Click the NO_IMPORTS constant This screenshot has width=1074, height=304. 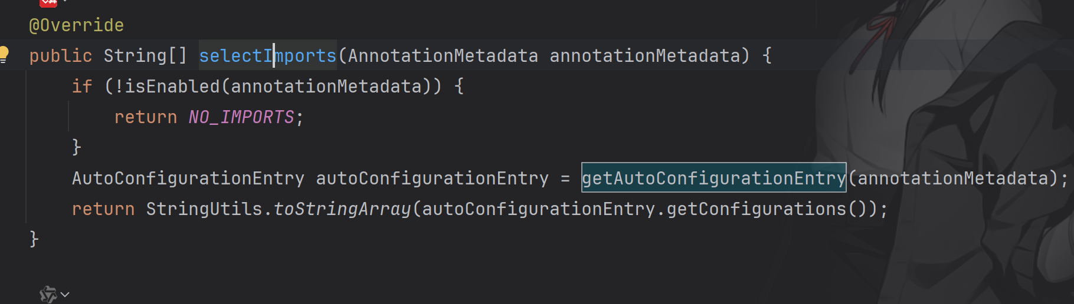click(241, 117)
